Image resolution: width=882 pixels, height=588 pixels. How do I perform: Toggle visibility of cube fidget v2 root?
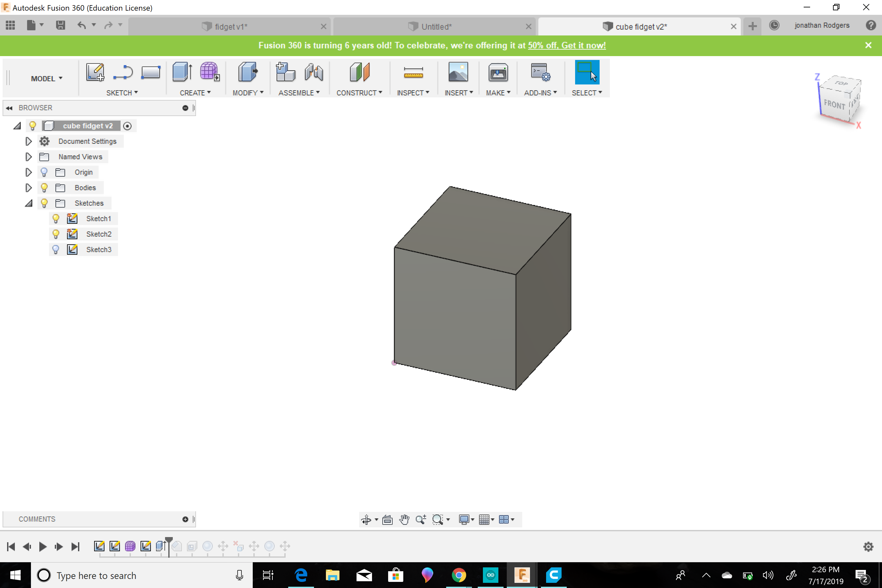point(33,126)
